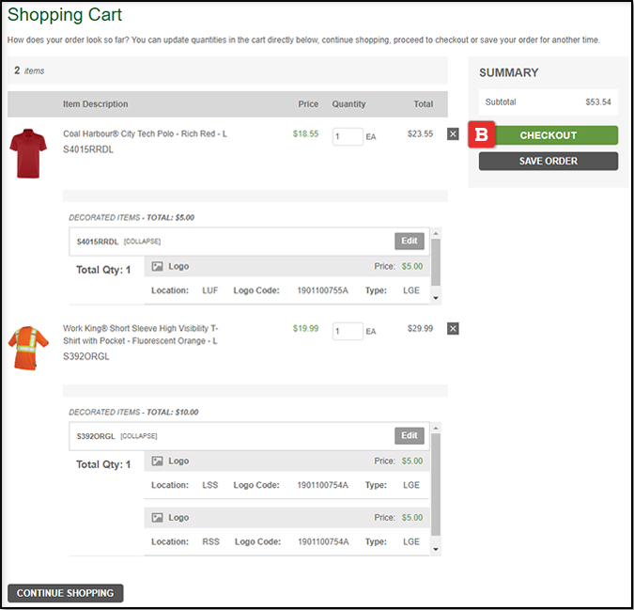Collapse the S392ORGL decorated items section
The width and height of the screenshot is (634, 610).
point(138,436)
